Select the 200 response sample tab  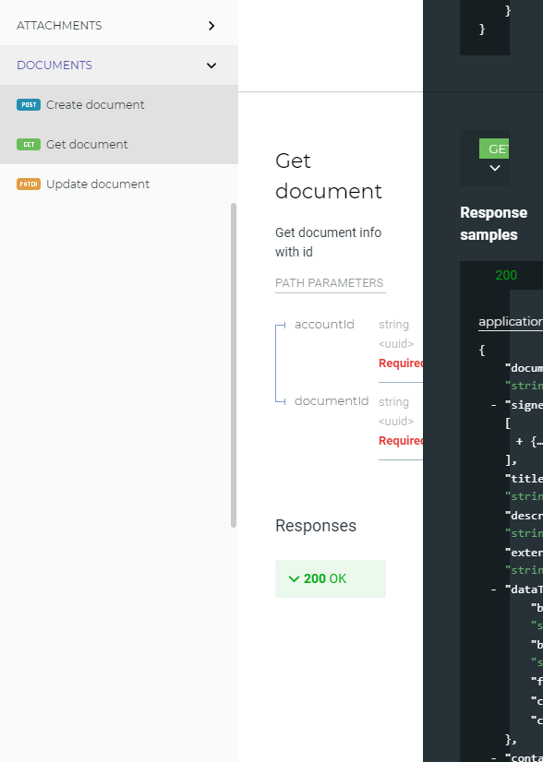click(x=506, y=275)
